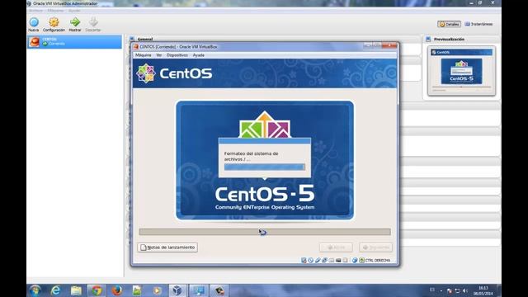Click the network tray icon
The image size is (528, 297).
coord(457,290)
